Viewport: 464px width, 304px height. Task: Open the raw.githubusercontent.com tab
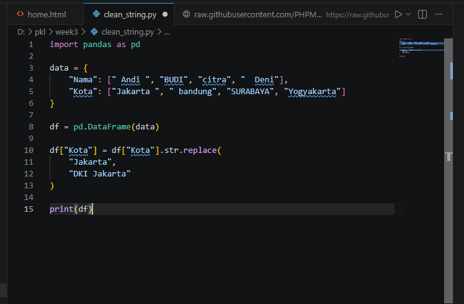tap(282, 14)
